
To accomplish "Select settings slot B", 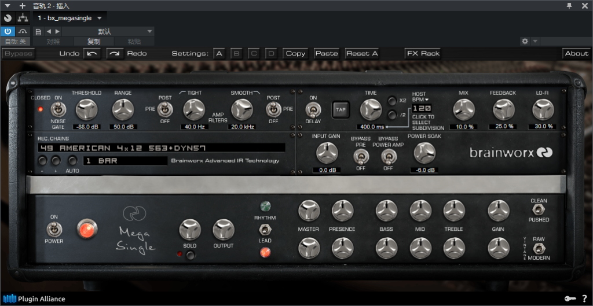I will pos(236,54).
